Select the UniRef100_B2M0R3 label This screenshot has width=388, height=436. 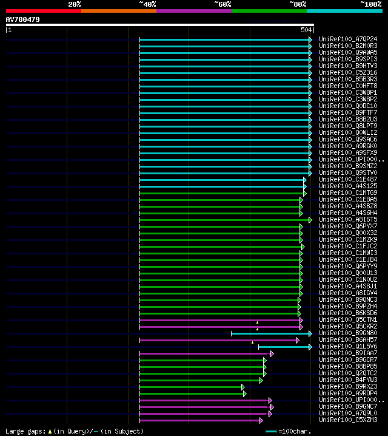click(348, 46)
